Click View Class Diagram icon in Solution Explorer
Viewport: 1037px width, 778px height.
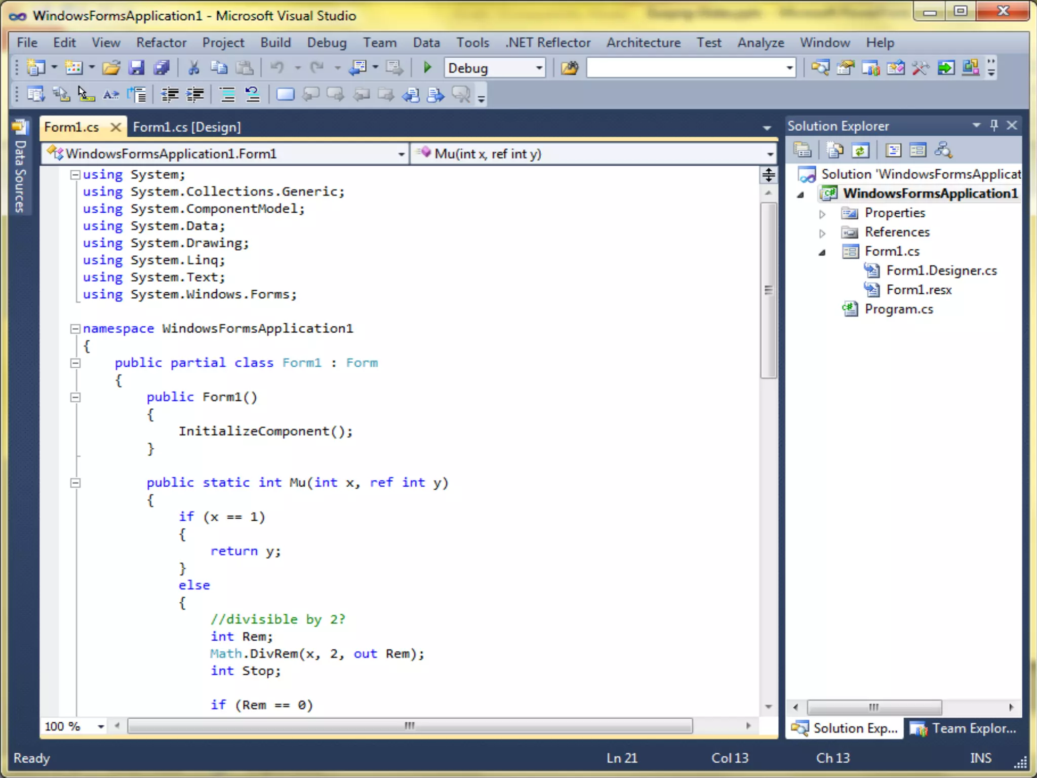[943, 150]
